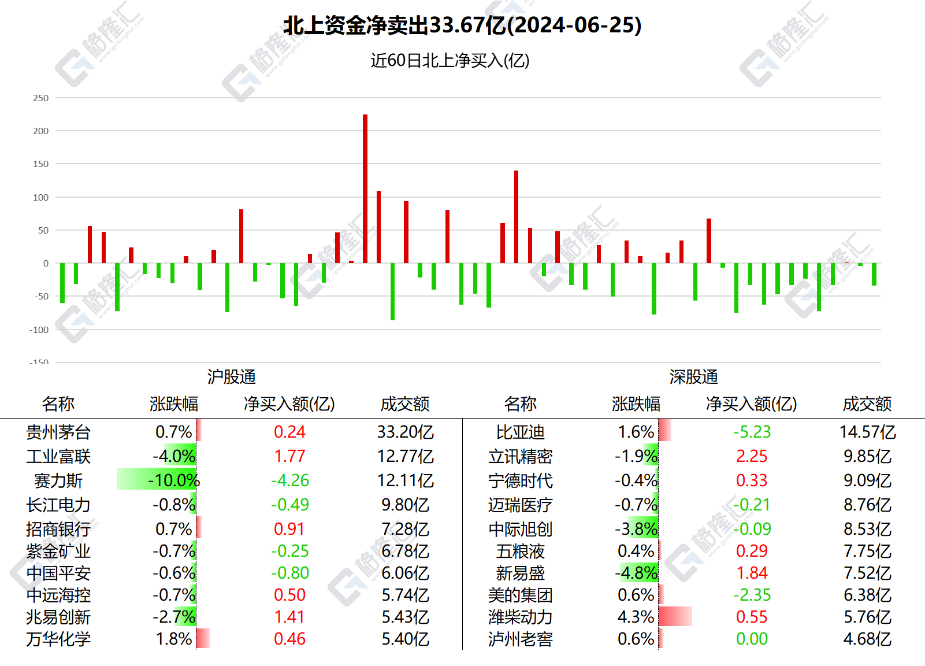Click stock name 长江电力
Image resolution: width=925 pixels, height=666 pixels.
[58, 505]
